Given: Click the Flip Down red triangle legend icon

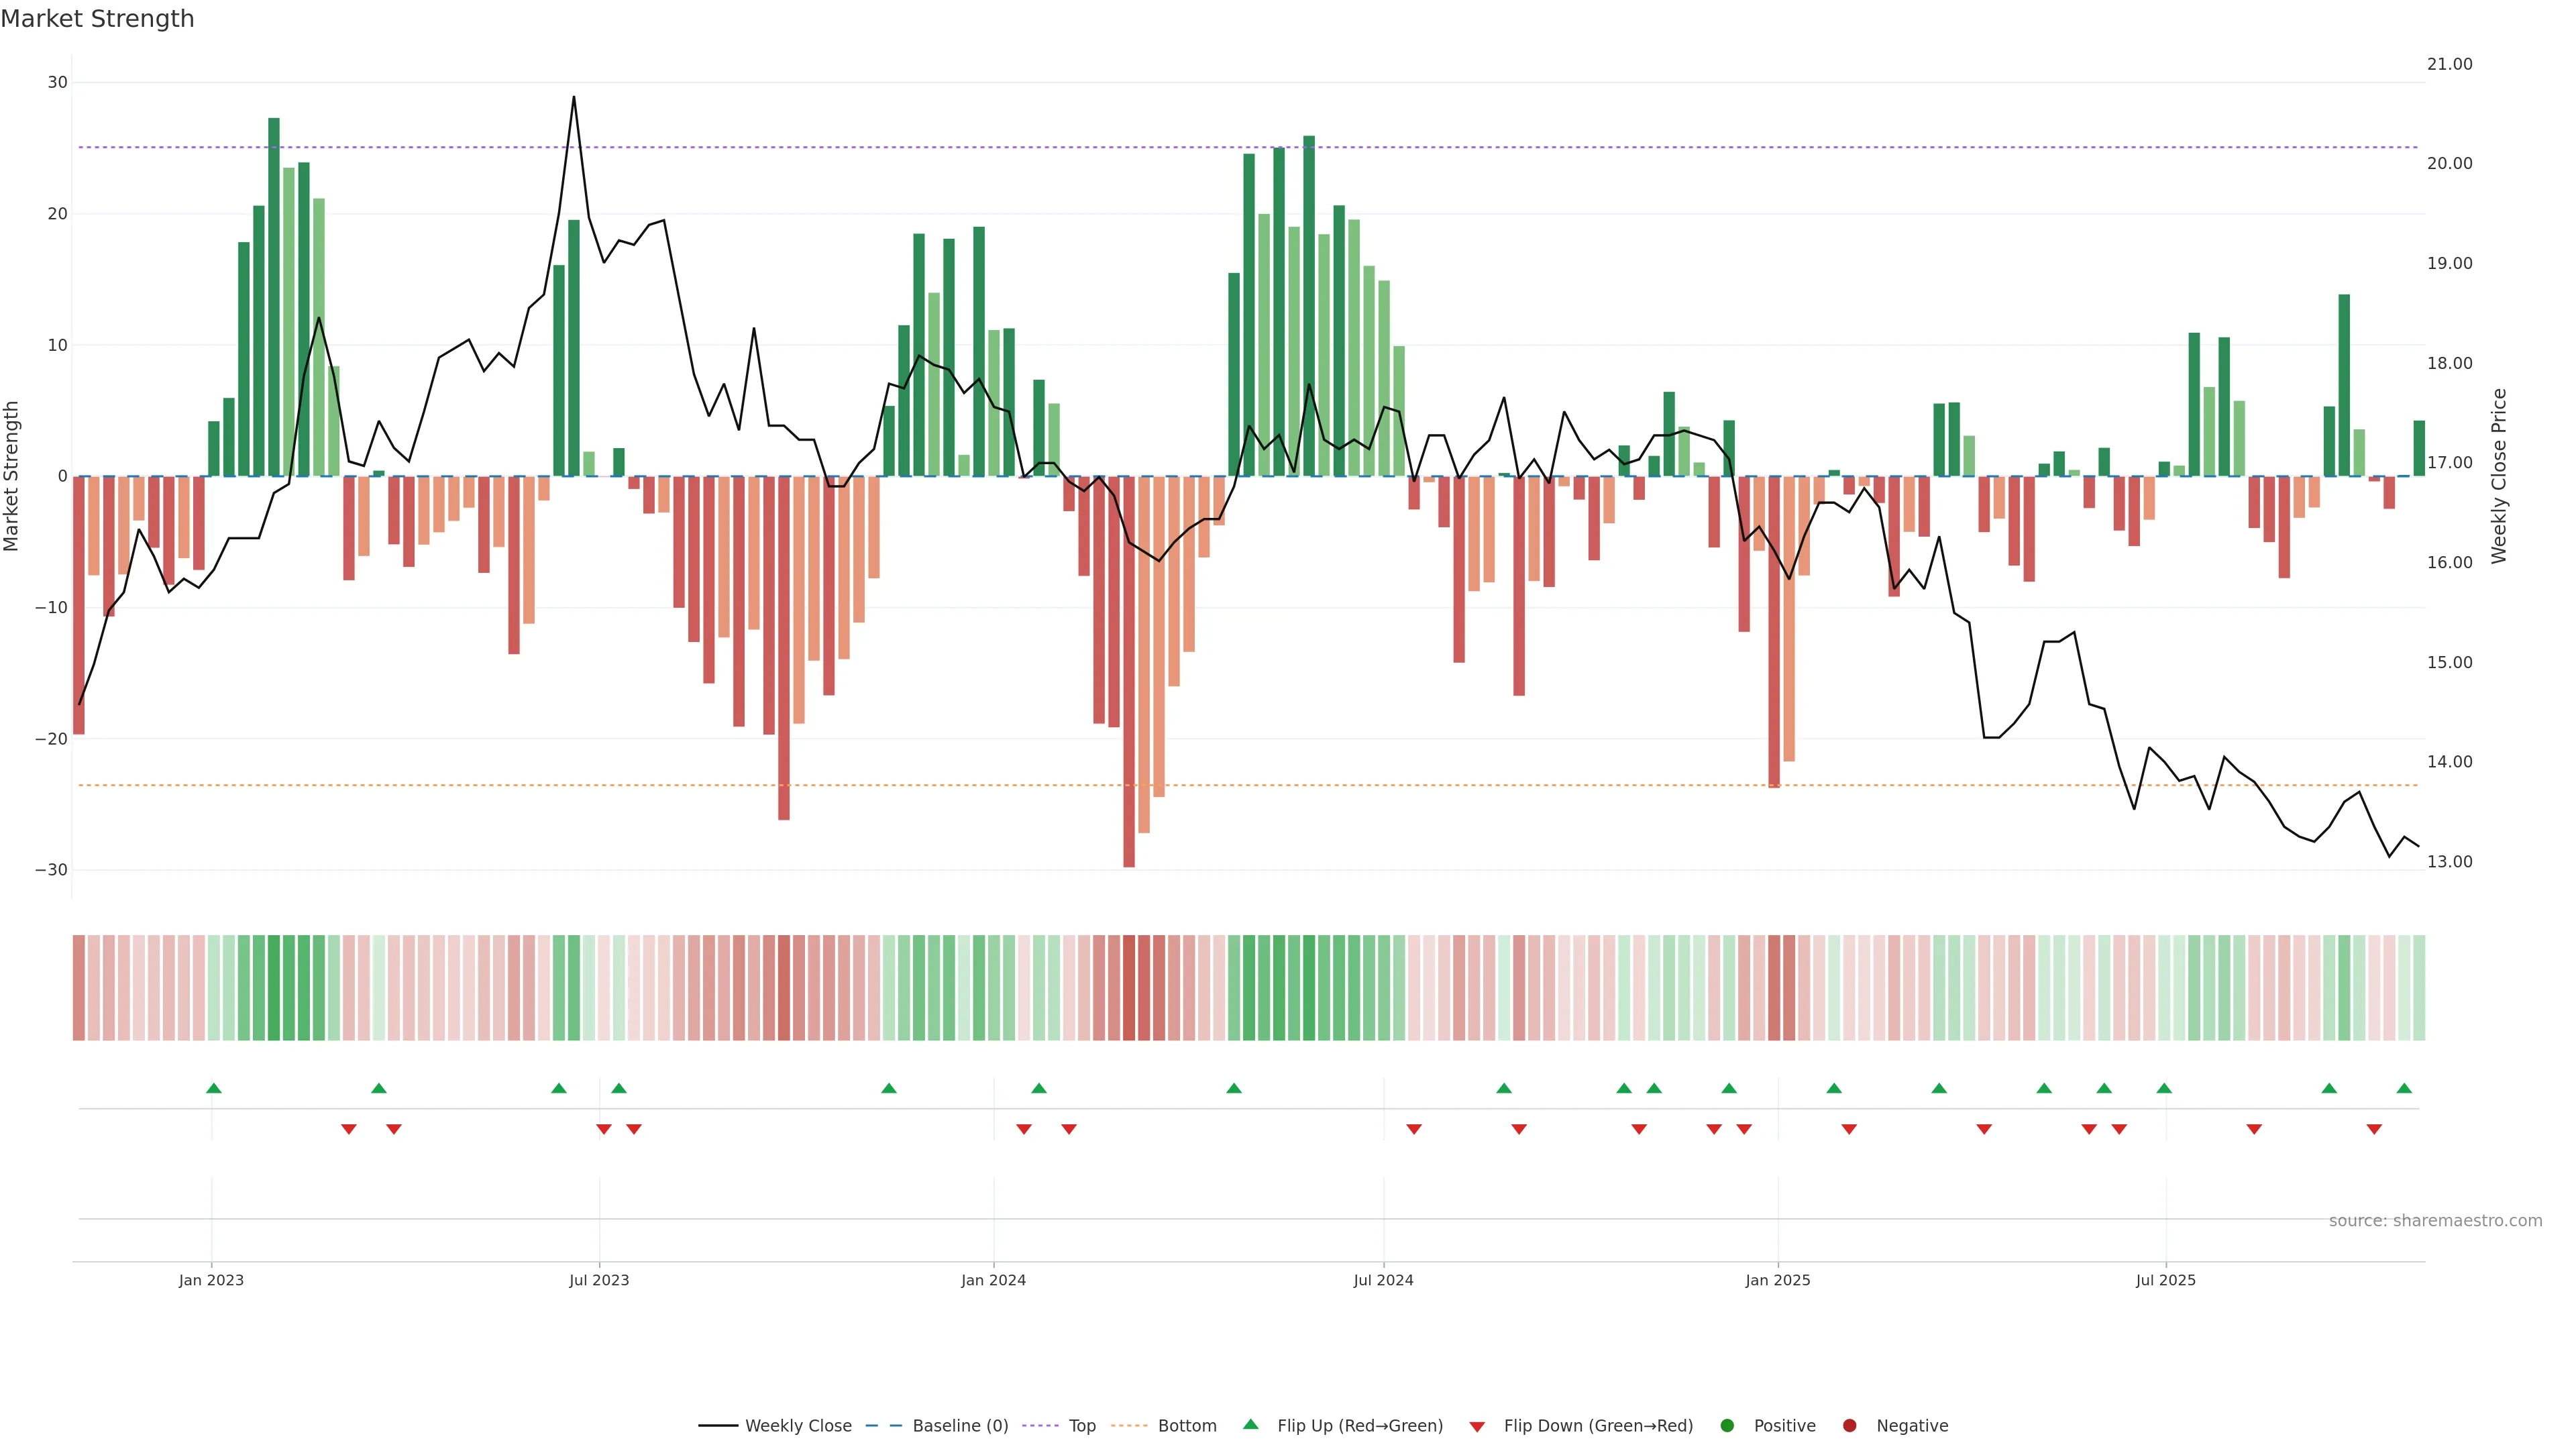Looking at the screenshot, I should tap(1477, 1426).
